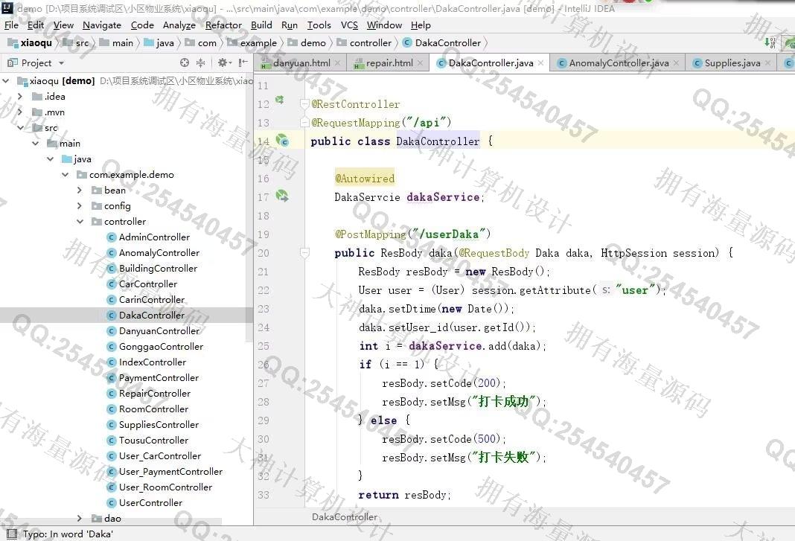Open the Build menu
This screenshot has width=795, height=541.
point(261,25)
